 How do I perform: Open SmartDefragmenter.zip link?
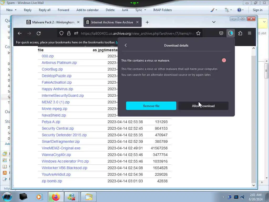point(61,142)
